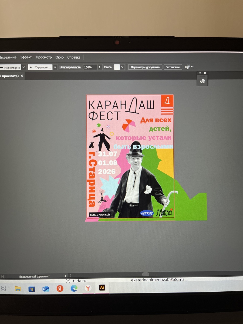Click the ekaterinapimenova09 email text

pyautogui.click(x=159, y=280)
